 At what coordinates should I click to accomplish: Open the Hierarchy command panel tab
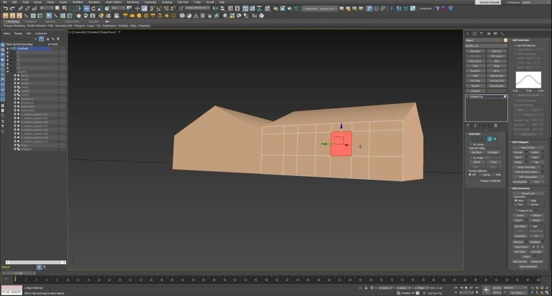click(x=481, y=34)
